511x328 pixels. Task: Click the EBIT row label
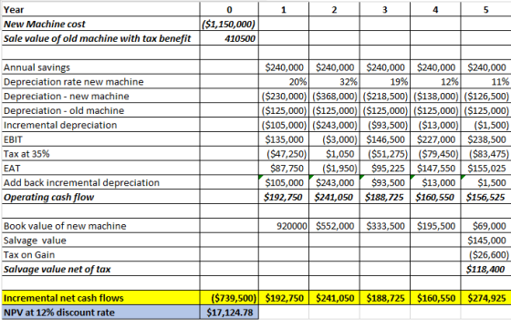point(13,139)
